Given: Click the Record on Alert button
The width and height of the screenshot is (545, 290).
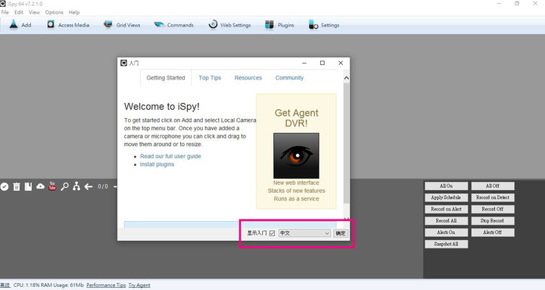Looking at the screenshot, I should coord(447,209).
